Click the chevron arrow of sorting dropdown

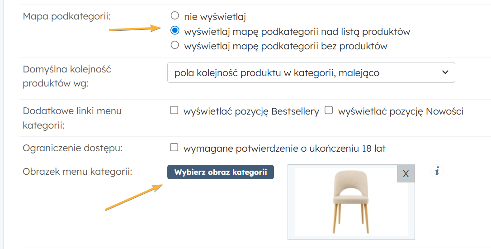tap(445, 72)
